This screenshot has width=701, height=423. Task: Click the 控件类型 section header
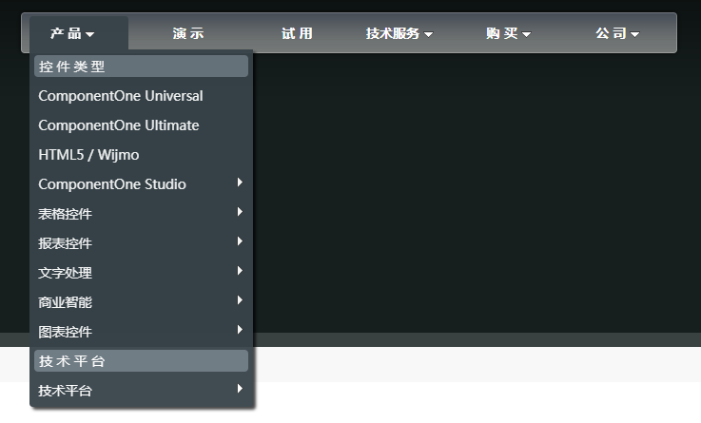click(142, 67)
